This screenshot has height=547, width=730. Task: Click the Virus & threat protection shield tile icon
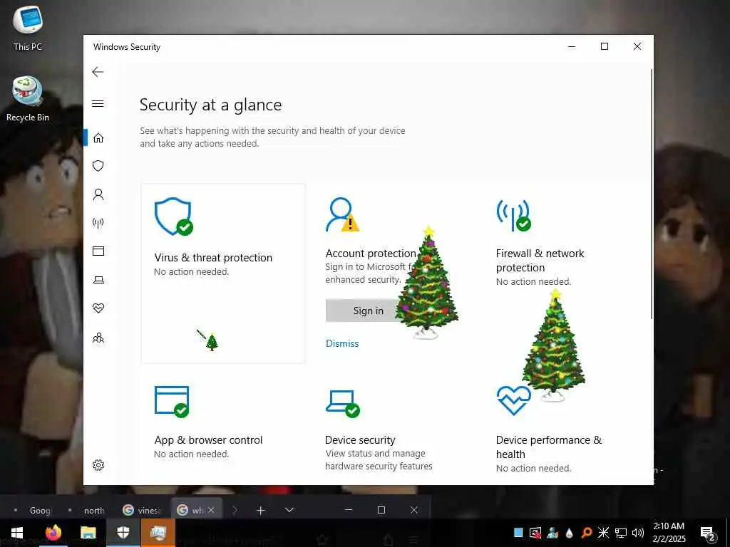click(174, 217)
